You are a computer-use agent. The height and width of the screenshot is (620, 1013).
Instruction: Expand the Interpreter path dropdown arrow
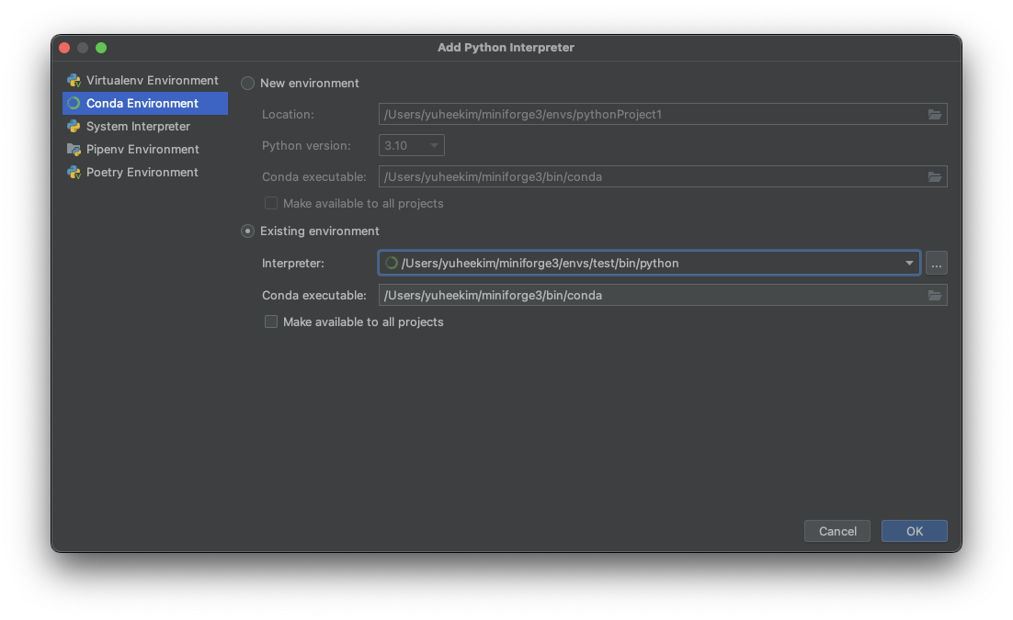click(909, 263)
